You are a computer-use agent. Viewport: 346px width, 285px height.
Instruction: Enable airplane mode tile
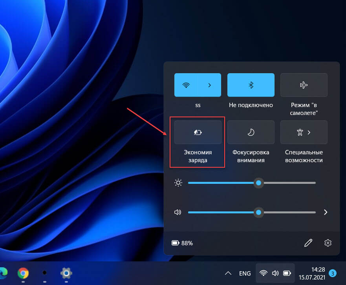pyautogui.click(x=304, y=85)
